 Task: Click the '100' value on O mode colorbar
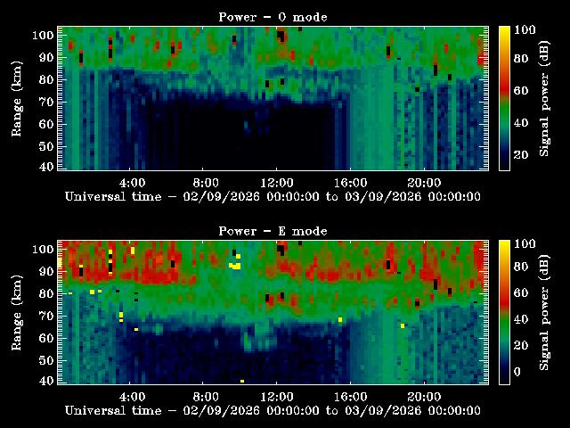[x=525, y=29]
